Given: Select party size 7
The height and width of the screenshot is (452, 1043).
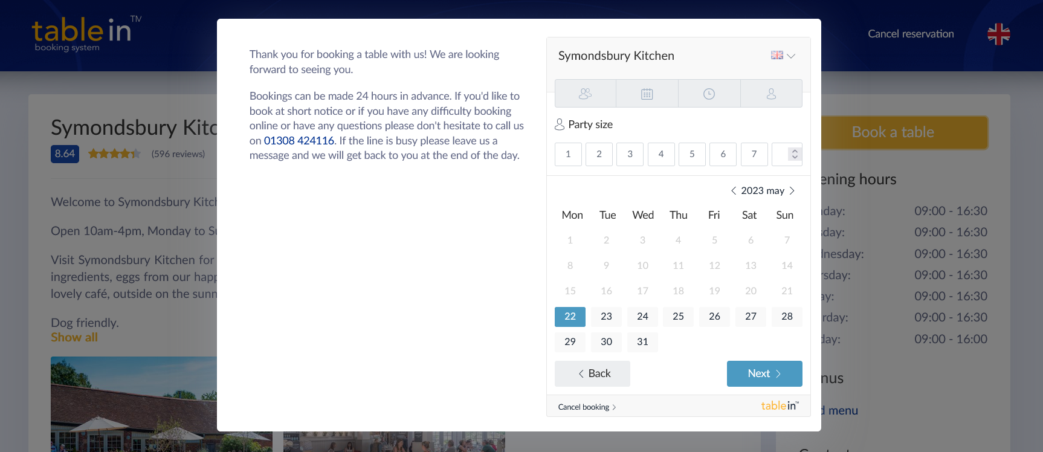Looking at the screenshot, I should [754, 154].
